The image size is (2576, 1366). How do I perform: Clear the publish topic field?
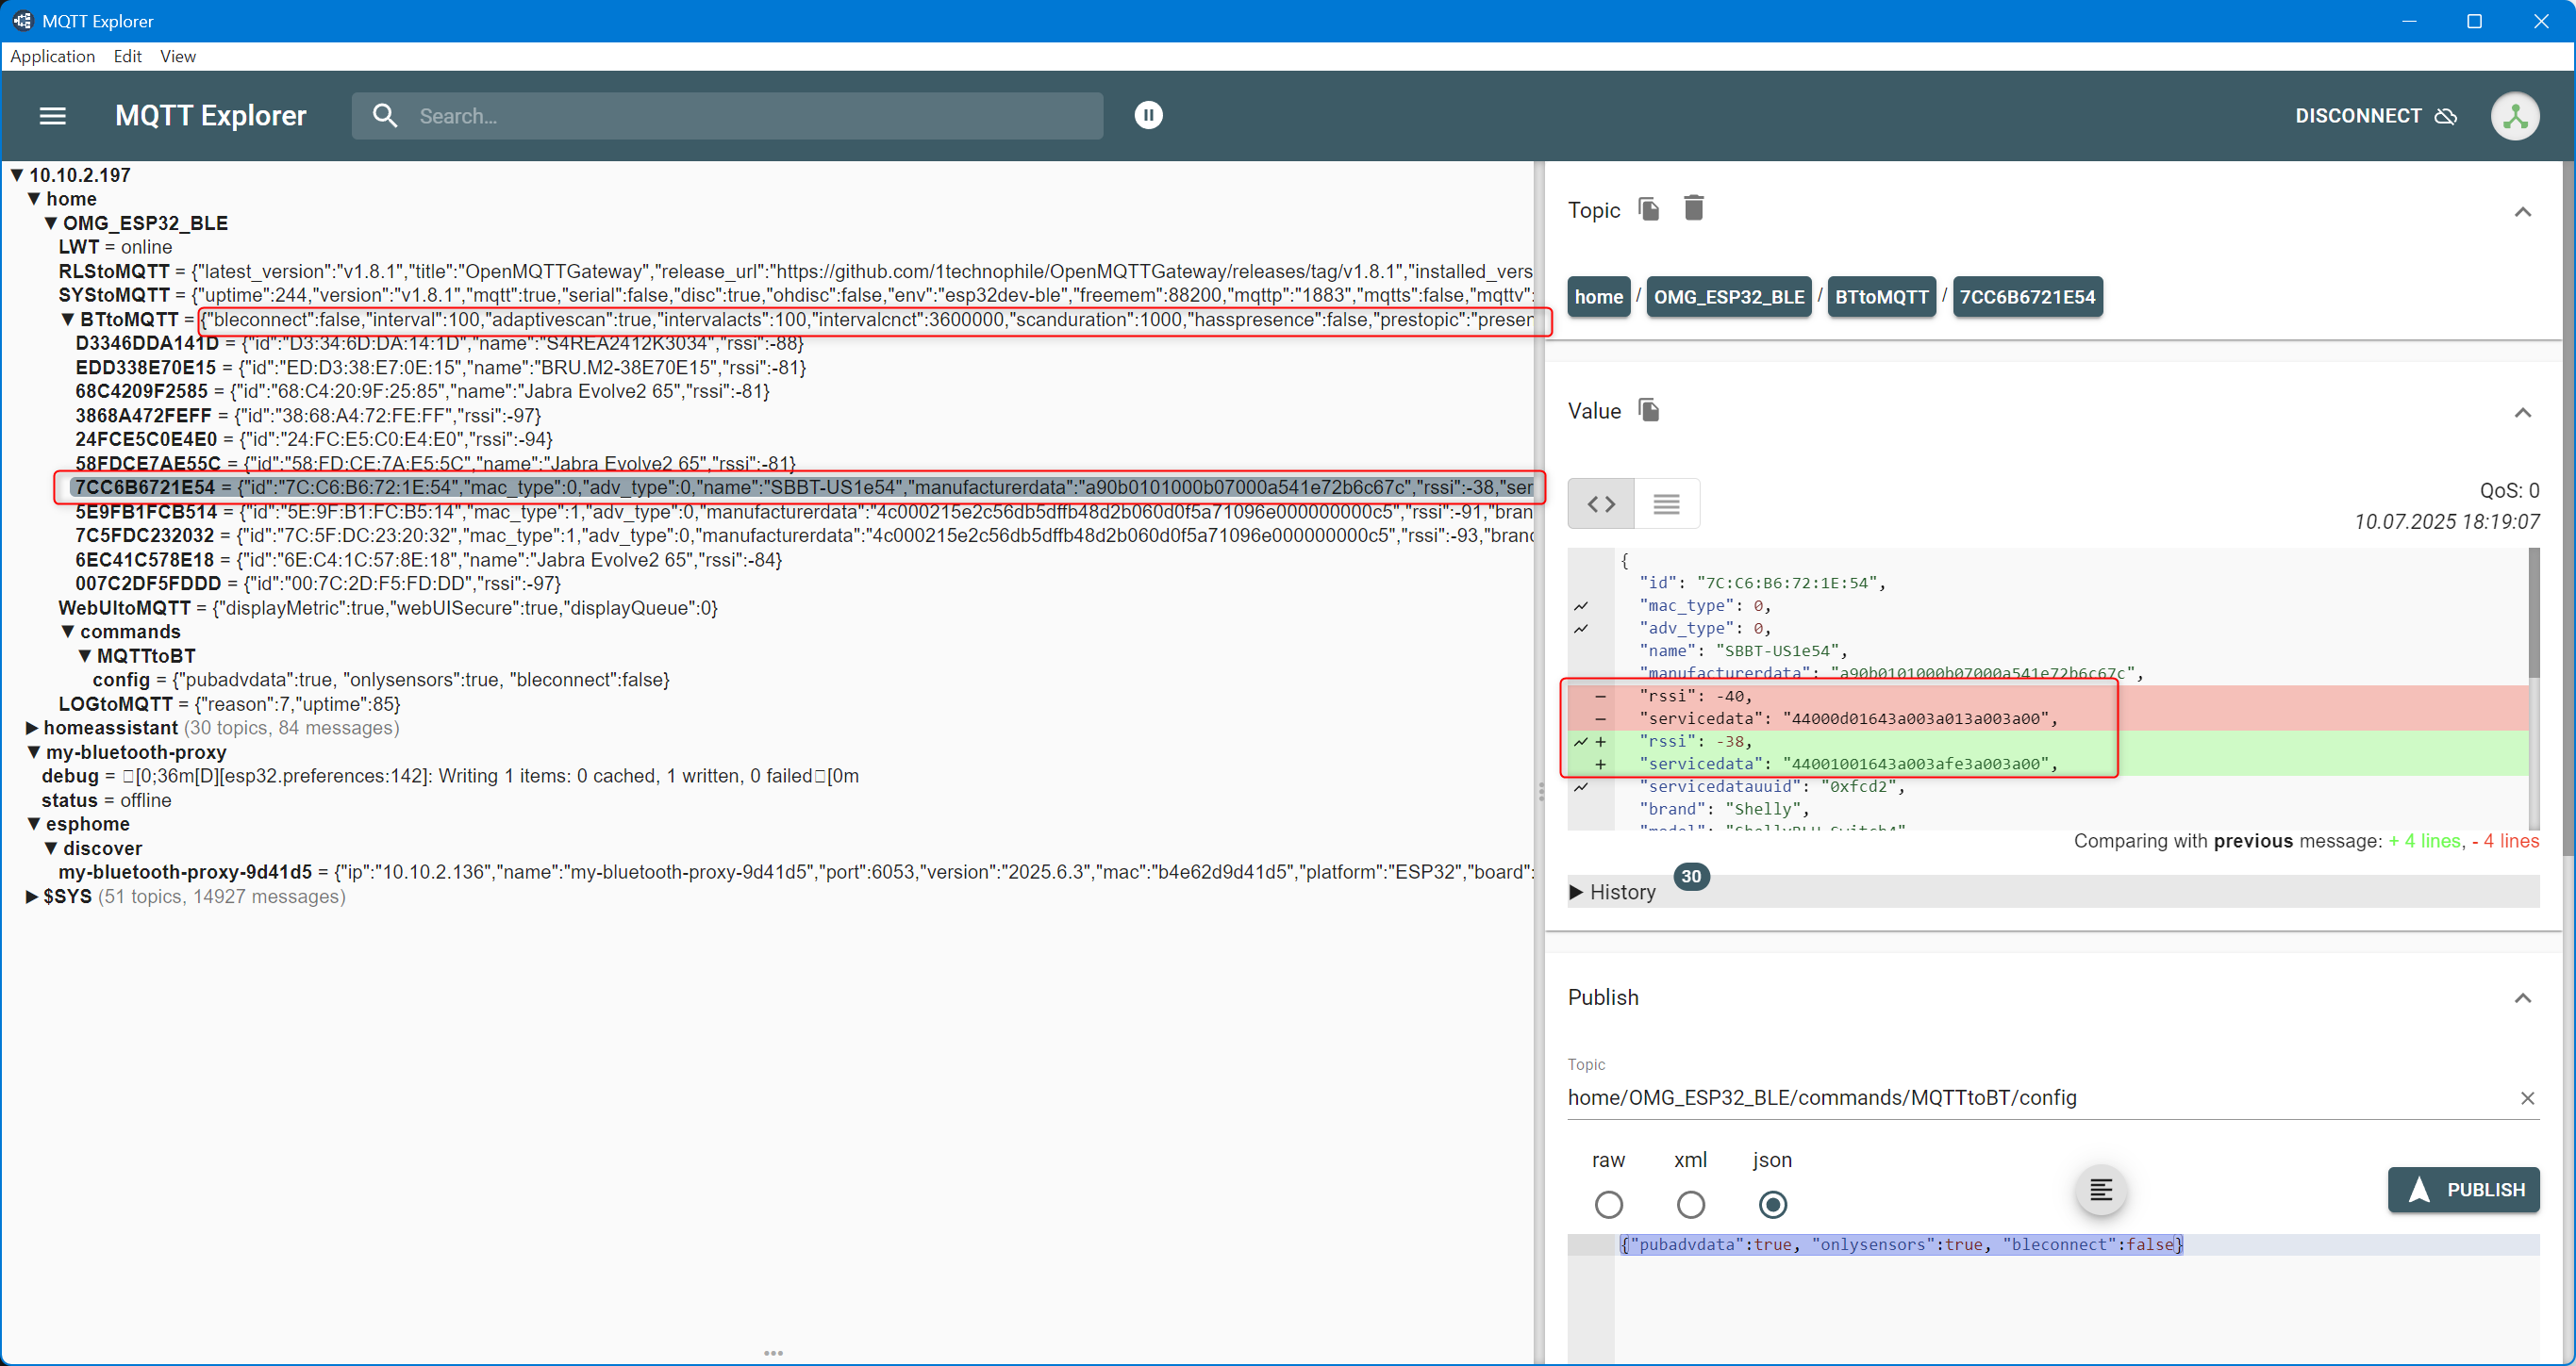tap(2527, 1098)
